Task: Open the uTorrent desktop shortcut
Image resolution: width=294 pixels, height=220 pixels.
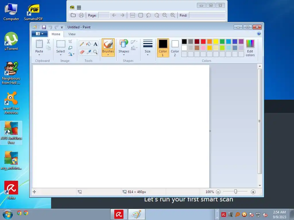Action: (11, 41)
